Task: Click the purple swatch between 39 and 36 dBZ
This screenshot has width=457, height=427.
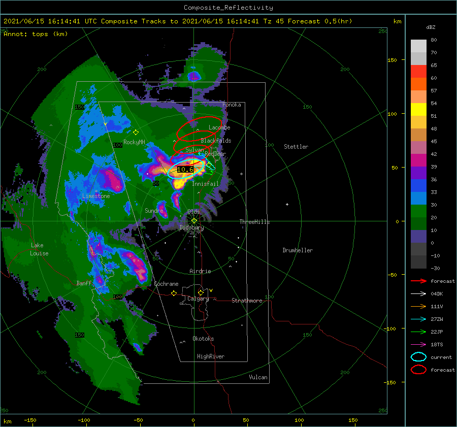Action: point(418,173)
